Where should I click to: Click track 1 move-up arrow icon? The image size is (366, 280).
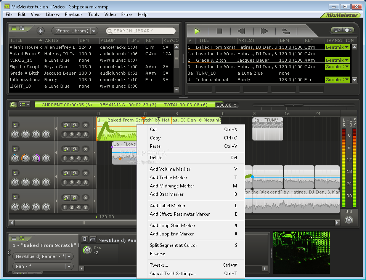pos(66,125)
